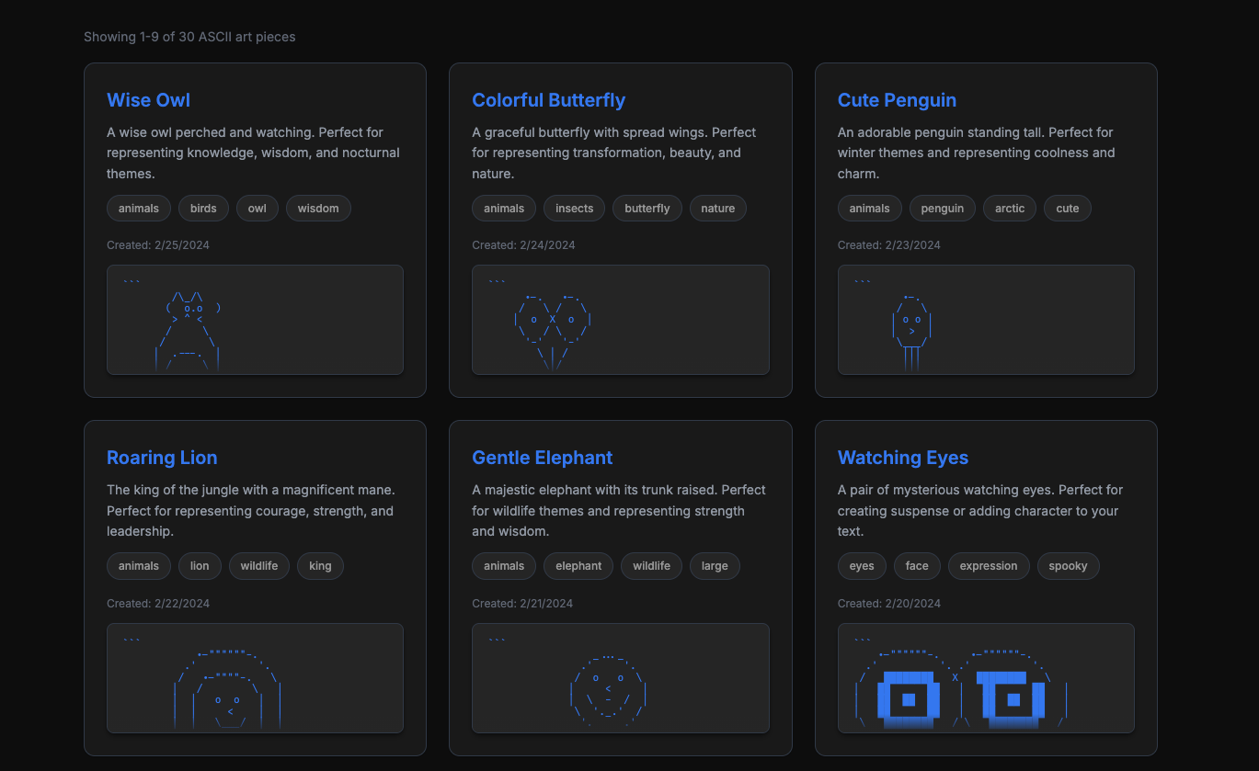Click the 'animals' tag on Gentle Elephant card
This screenshot has height=771, width=1259.
(504, 566)
